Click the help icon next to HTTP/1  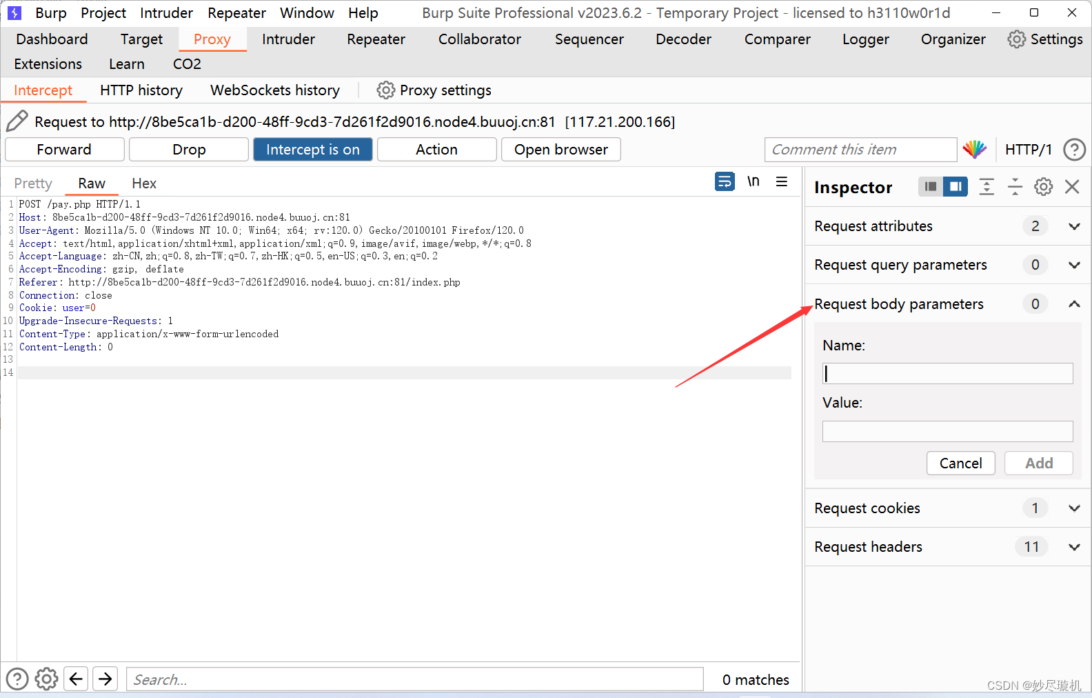click(x=1074, y=150)
